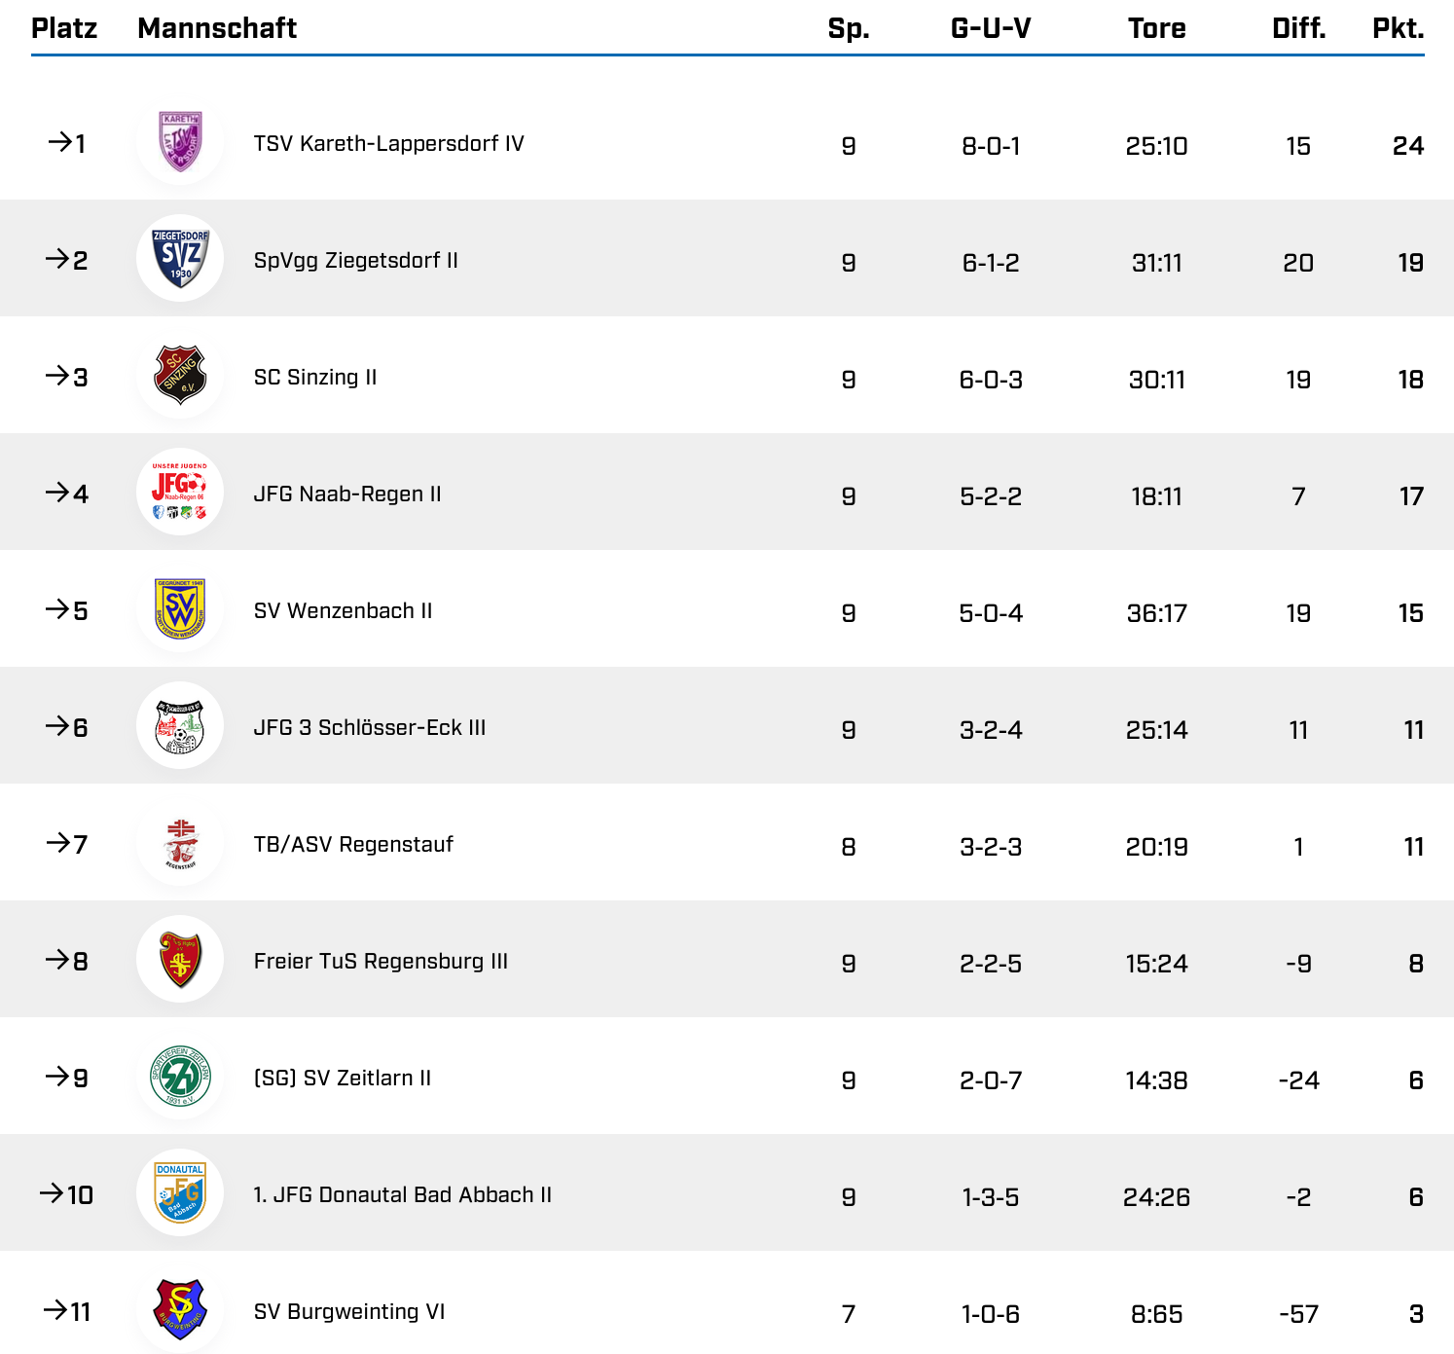Select the G-U-V column header
Image resolution: width=1454 pixels, height=1354 pixels.
click(x=990, y=28)
